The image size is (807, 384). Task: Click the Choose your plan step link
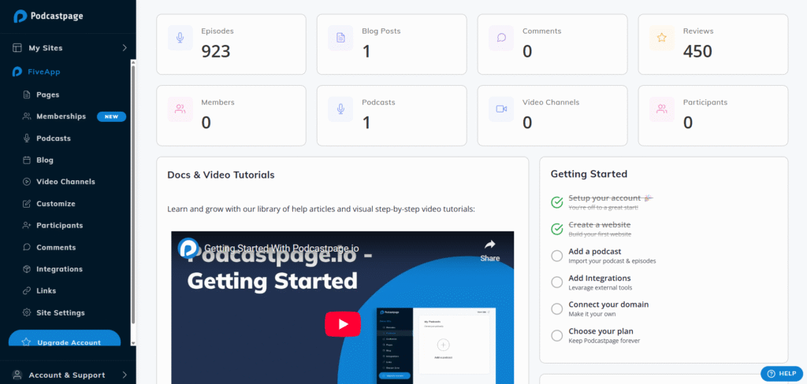point(601,331)
